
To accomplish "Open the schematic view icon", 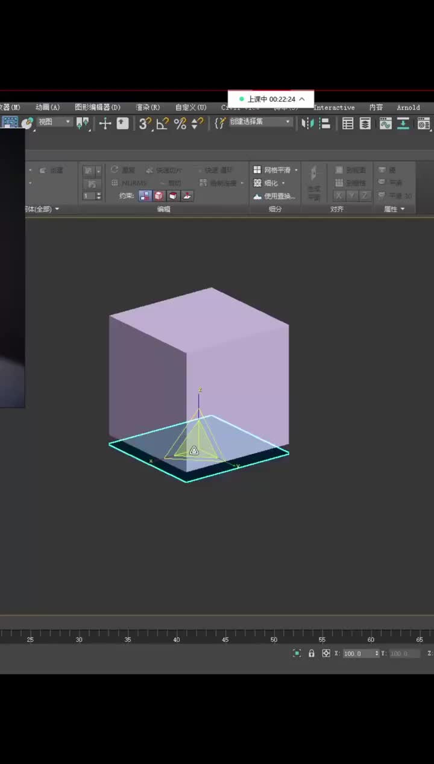I will (403, 123).
